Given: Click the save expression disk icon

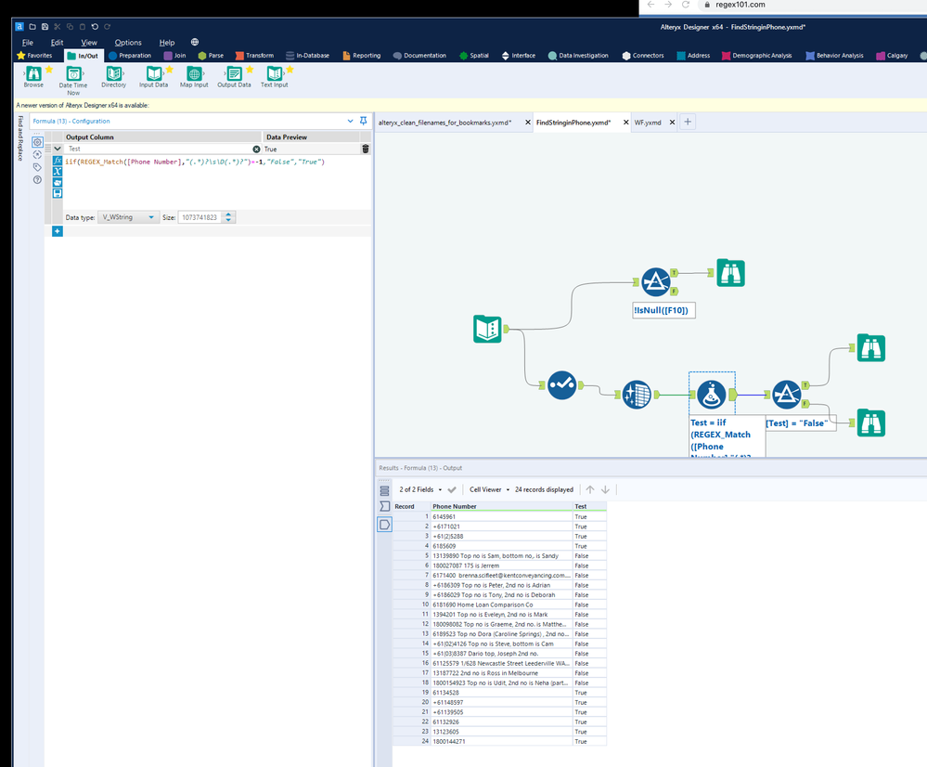Looking at the screenshot, I should pyautogui.click(x=58, y=193).
